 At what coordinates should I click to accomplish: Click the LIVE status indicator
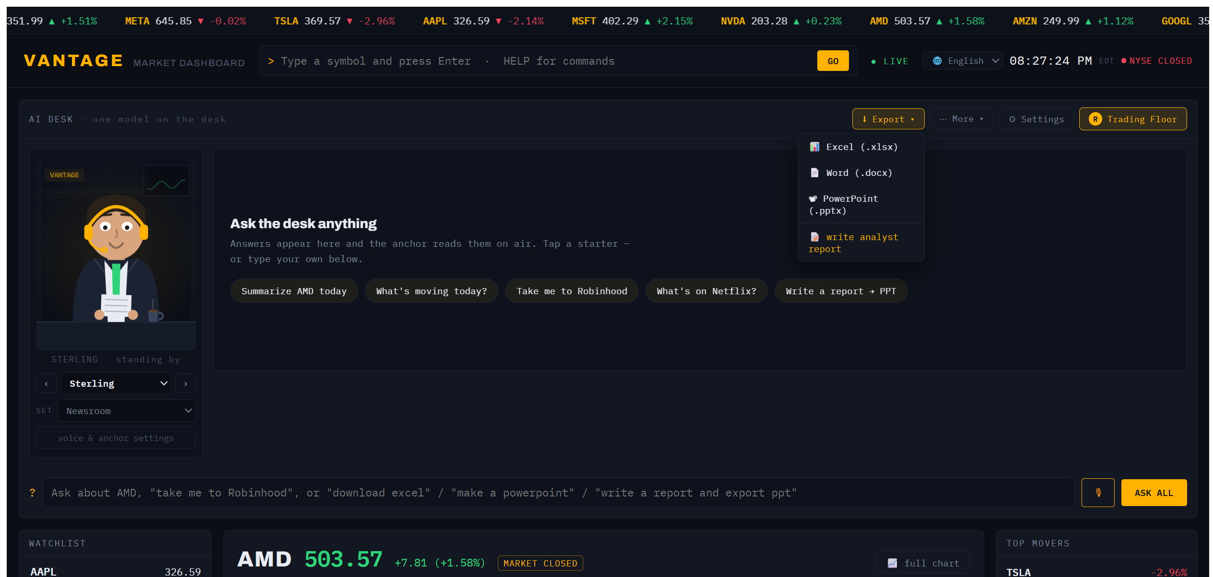890,61
